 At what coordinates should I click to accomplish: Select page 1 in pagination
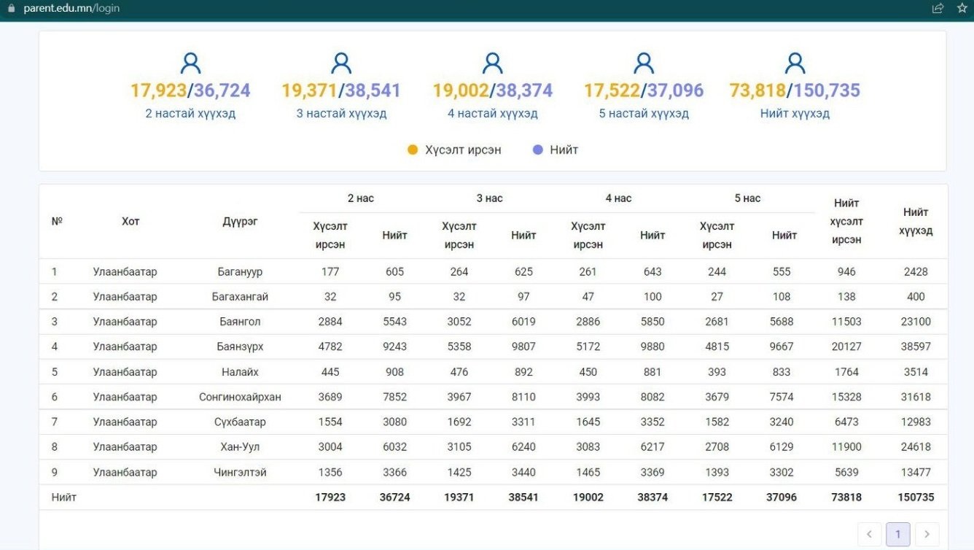897,534
